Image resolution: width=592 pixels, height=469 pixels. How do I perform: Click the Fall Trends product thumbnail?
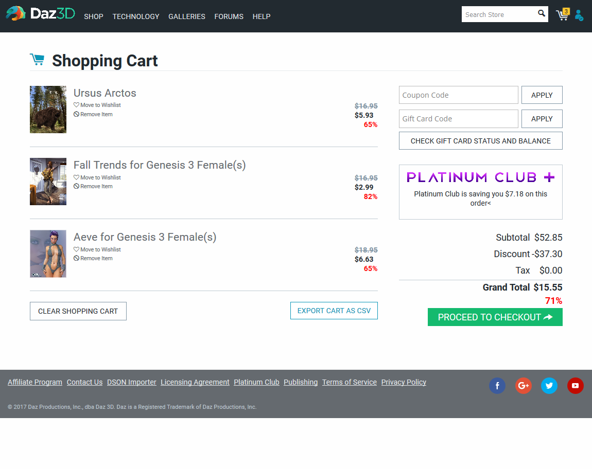click(x=48, y=182)
